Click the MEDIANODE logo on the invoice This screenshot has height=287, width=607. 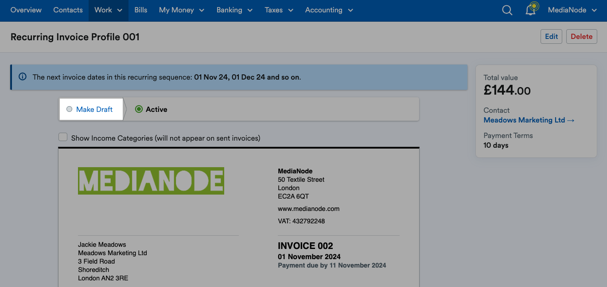pos(151,180)
